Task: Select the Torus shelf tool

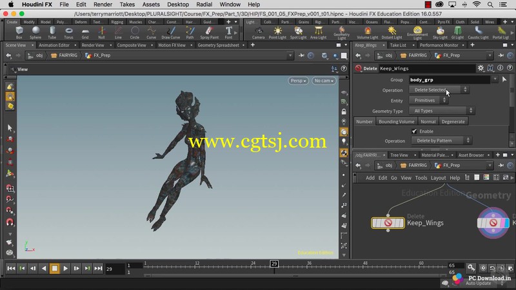Action: tap(68, 33)
